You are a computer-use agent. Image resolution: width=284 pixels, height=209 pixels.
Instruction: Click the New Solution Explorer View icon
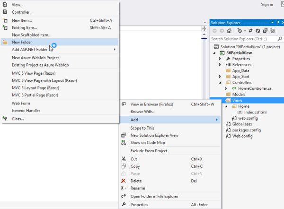click(124, 135)
